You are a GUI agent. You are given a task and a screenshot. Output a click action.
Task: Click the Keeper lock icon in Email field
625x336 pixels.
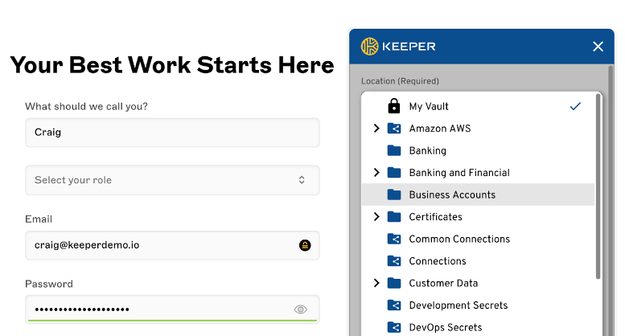tap(305, 245)
